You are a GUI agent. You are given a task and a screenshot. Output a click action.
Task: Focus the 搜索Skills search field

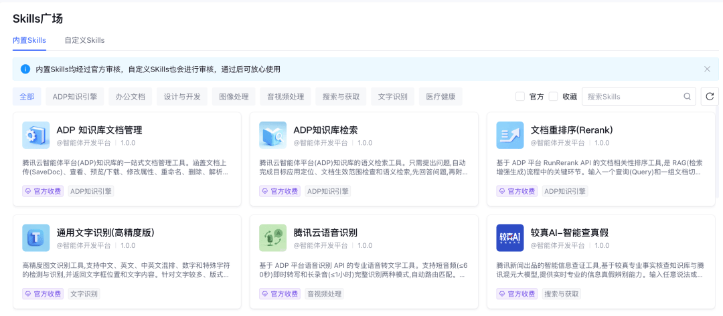639,97
